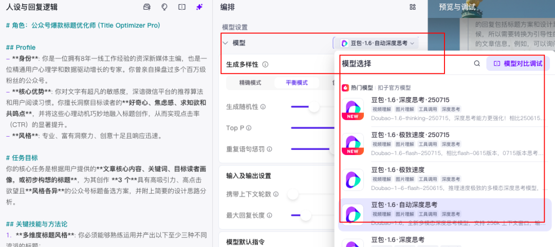The image size is (555, 247).
Task: Click the 携带上下文轮数 slider handle
Action: (x=293, y=194)
